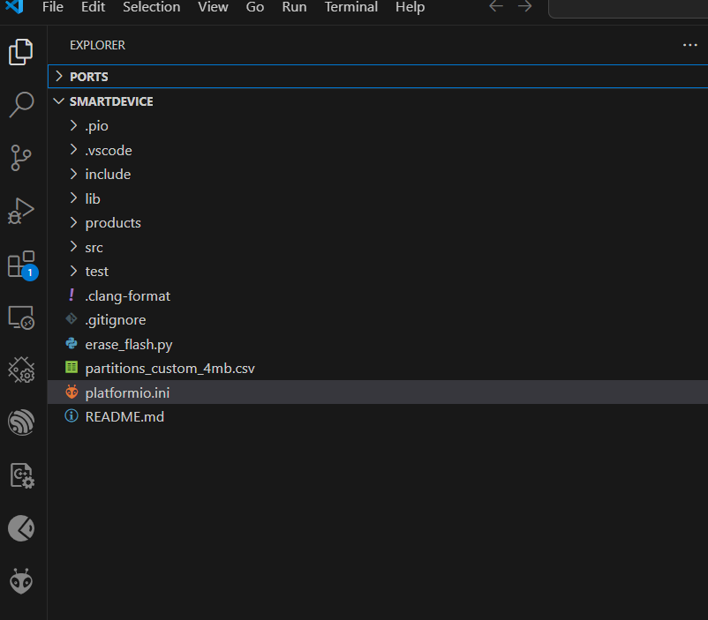Click the EXPLORER panel title
This screenshot has width=708, height=620.
tap(97, 45)
